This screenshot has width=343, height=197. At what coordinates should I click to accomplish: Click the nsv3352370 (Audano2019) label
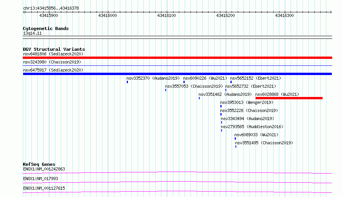[x=153, y=78]
